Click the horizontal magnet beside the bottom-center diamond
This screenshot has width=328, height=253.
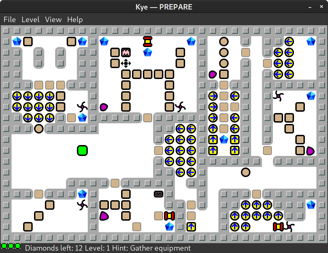169,216
